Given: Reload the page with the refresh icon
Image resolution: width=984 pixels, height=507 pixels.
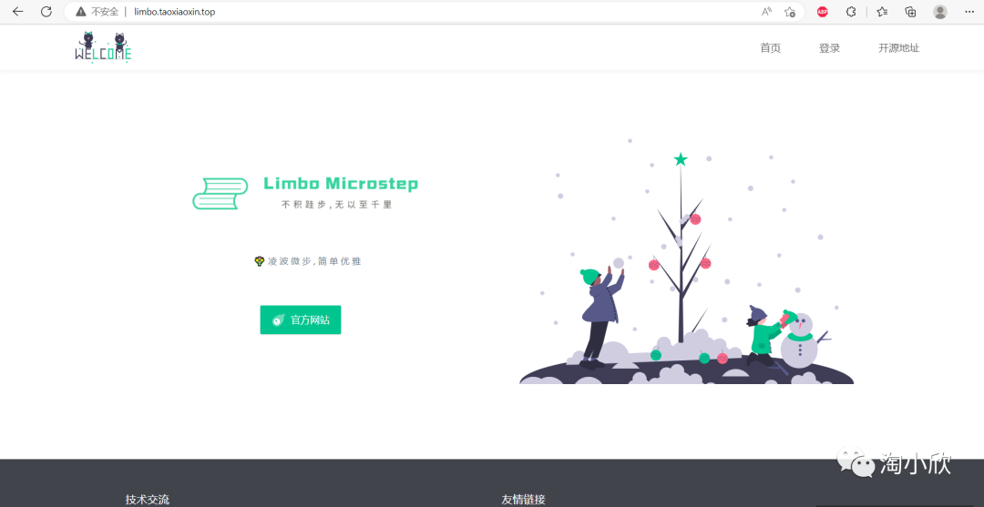Looking at the screenshot, I should [x=46, y=11].
